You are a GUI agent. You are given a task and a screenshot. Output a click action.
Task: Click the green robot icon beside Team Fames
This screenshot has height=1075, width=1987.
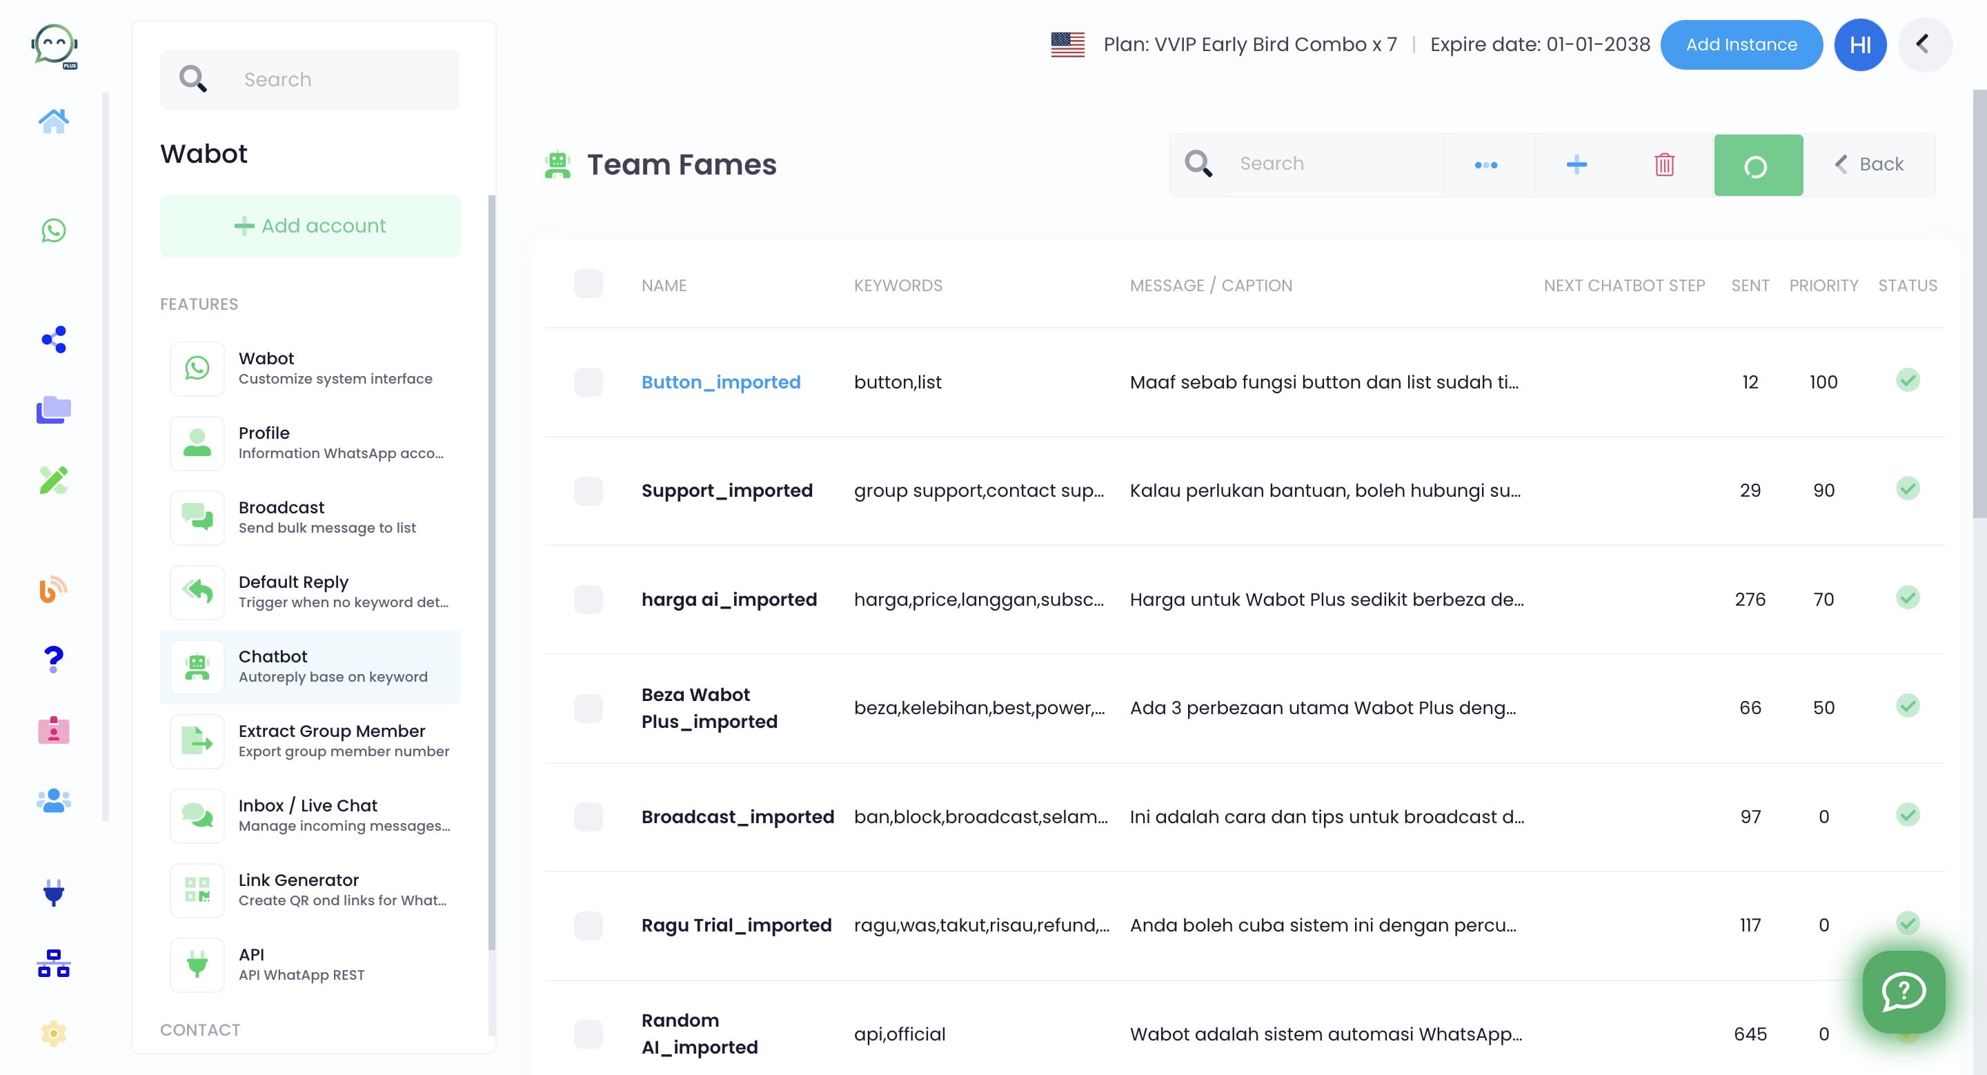pyautogui.click(x=557, y=165)
